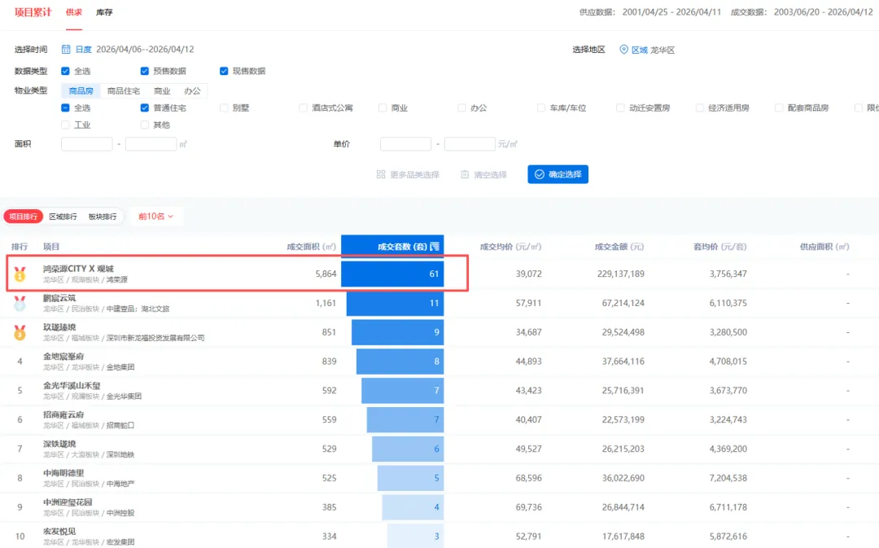879x548 pixels.
Task: Enable the 车库/车位 checkbox
Action: click(x=541, y=107)
